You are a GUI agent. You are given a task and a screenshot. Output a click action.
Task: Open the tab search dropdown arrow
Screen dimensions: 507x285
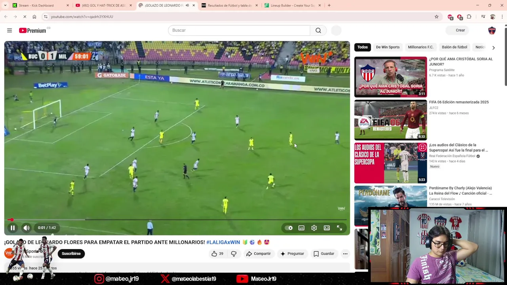pyautogui.click(x=5, y=6)
